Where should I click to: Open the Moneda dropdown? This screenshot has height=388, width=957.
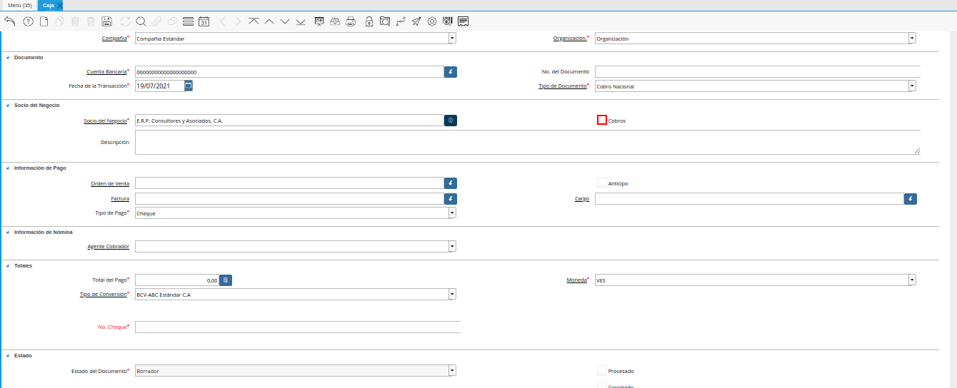pos(912,280)
